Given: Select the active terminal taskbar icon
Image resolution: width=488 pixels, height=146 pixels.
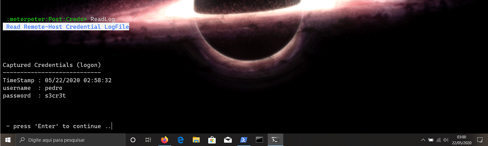Looking at the screenshot, I should (275, 140).
